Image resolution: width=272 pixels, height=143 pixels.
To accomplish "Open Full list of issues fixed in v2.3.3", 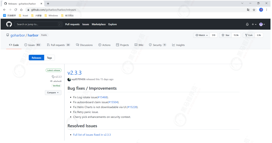I will click(92, 135).
